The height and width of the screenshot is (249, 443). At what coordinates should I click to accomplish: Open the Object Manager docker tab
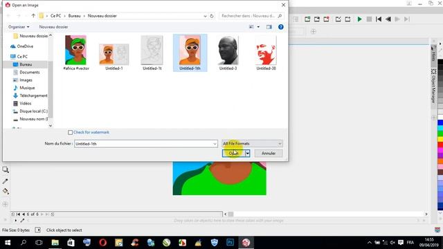tap(433, 86)
